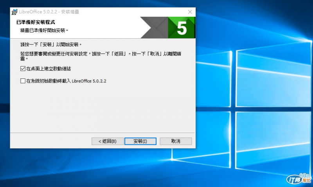The width and height of the screenshot is (313, 187).
Task: Cancel setup with the 取消 button
Action: click(x=176, y=141)
